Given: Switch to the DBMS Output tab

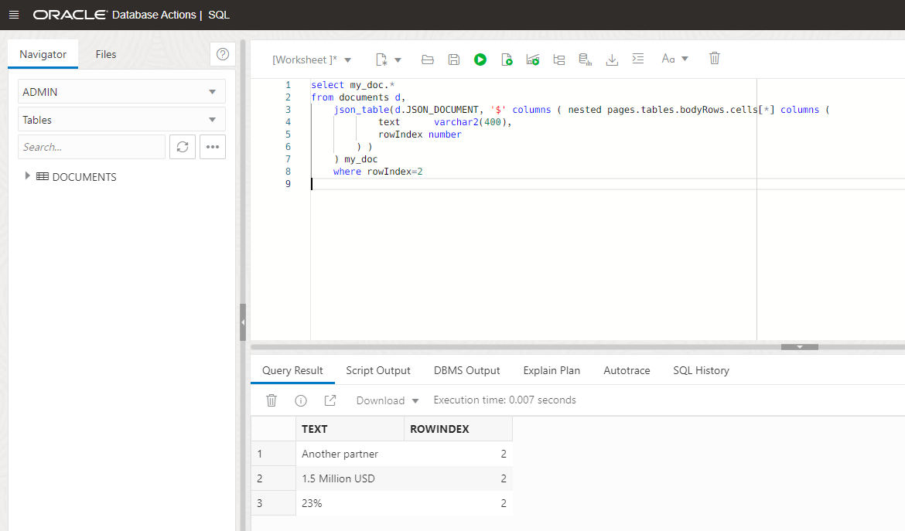Looking at the screenshot, I should pos(466,370).
